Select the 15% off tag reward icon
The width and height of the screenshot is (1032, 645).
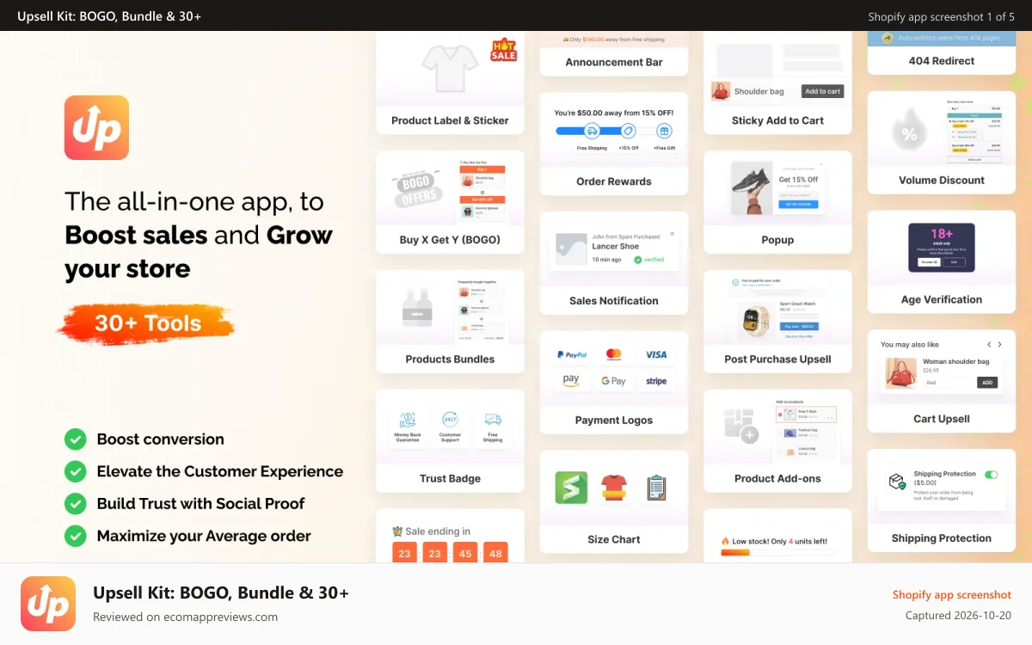click(x=628, y=131)
